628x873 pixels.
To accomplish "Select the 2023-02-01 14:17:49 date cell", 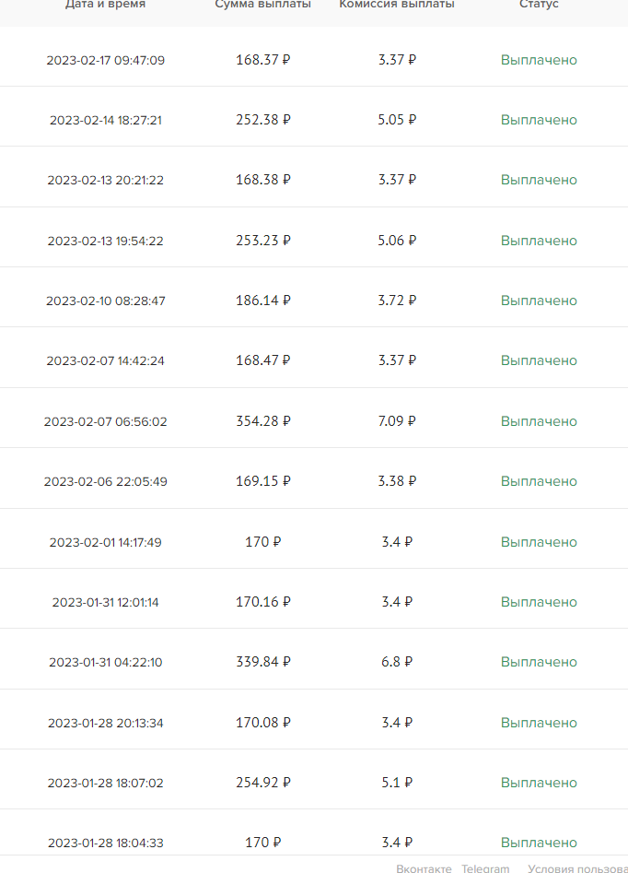I will (x=106, y=542).
